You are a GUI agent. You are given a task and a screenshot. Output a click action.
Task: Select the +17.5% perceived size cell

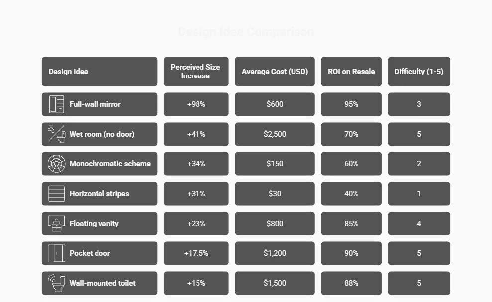pos(196,253)
